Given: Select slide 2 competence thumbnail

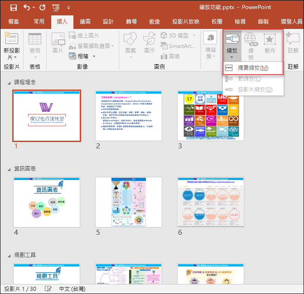Looking at the screenshot, I should tap(129, 116).
